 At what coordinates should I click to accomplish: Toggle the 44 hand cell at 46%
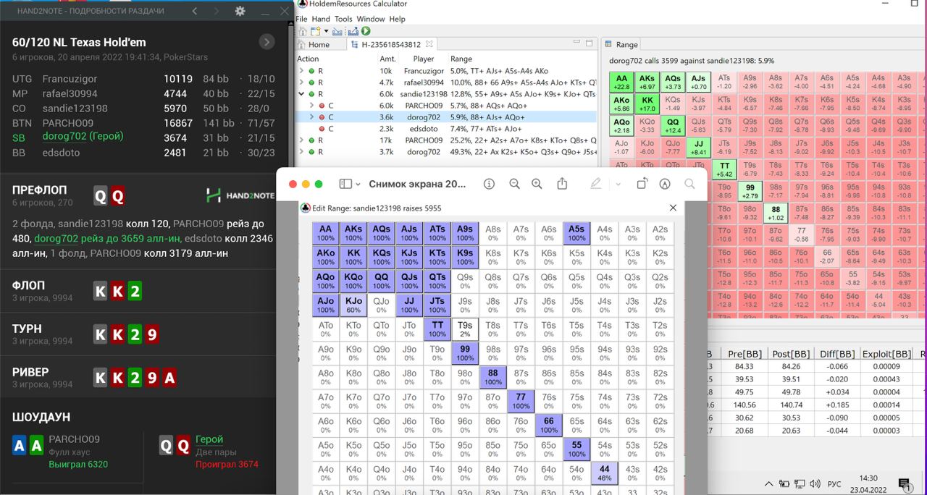coord(604,473)
